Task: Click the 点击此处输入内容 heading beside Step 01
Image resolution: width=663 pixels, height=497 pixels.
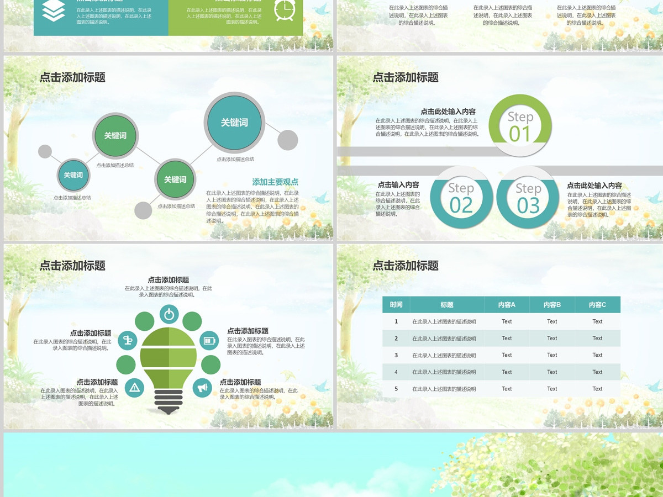Action: [448, 112]
